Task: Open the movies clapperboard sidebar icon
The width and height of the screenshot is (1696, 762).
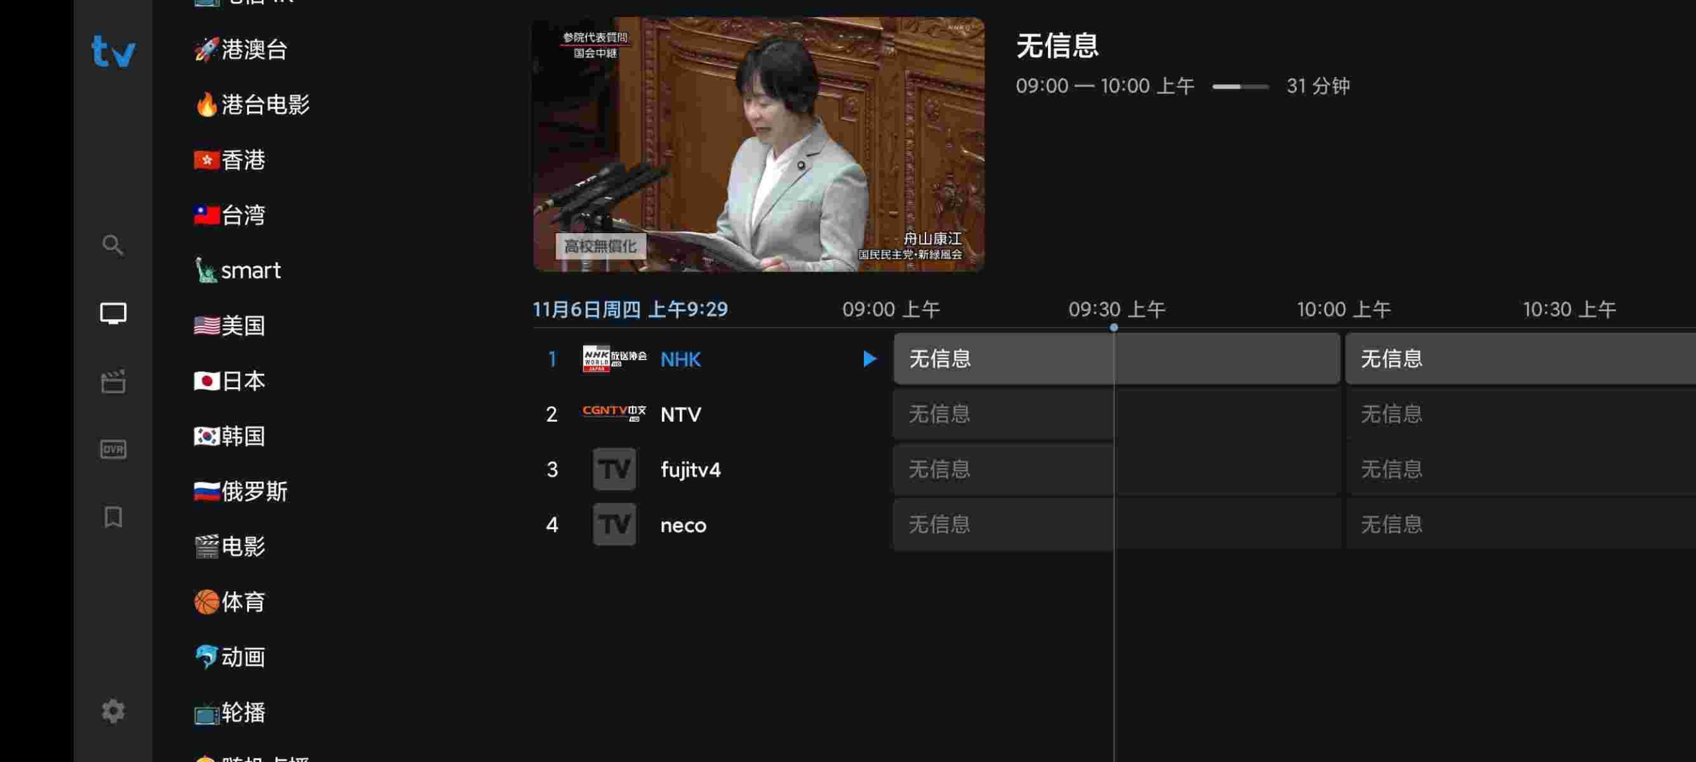Action: click(113, 381)
